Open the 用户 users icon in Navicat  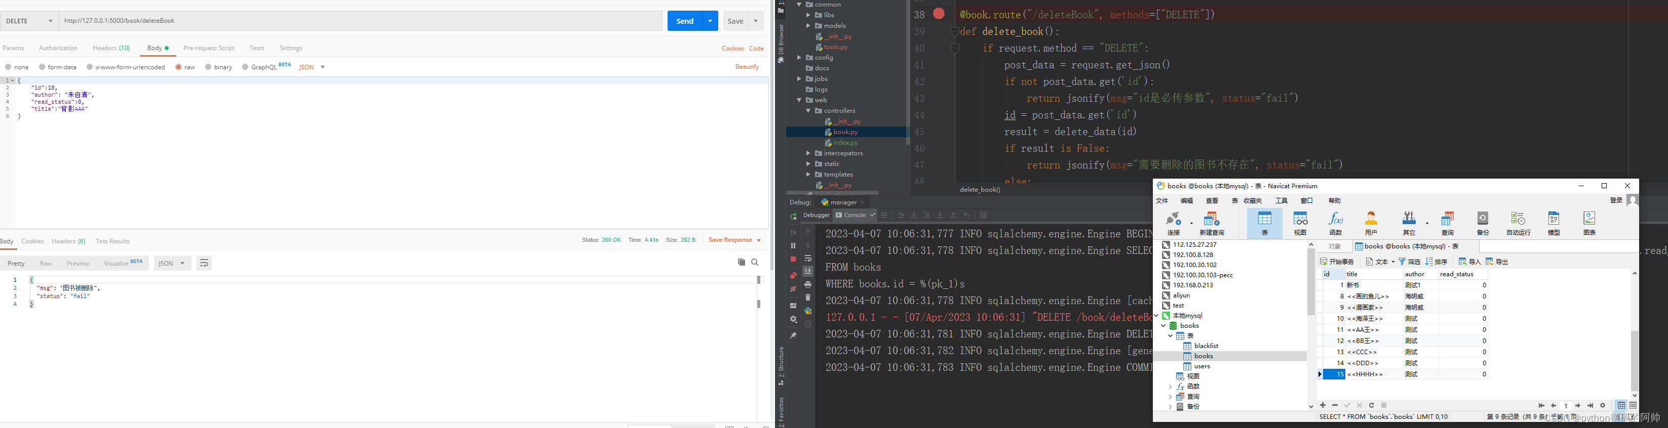pyautogui.click(x=1371, y=223)
